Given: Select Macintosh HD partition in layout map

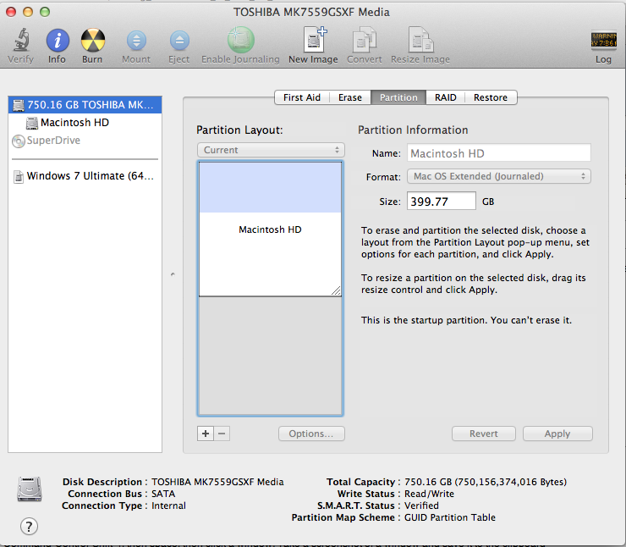Looking at the screenshot, I should point(271,229).
